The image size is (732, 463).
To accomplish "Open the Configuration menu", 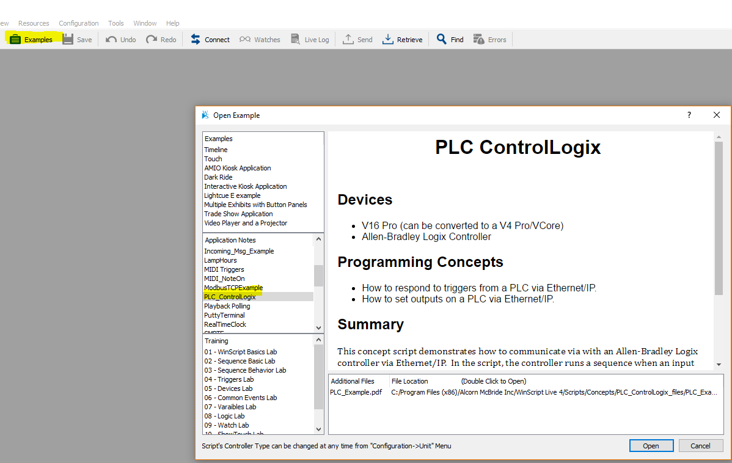I will 78,23.
